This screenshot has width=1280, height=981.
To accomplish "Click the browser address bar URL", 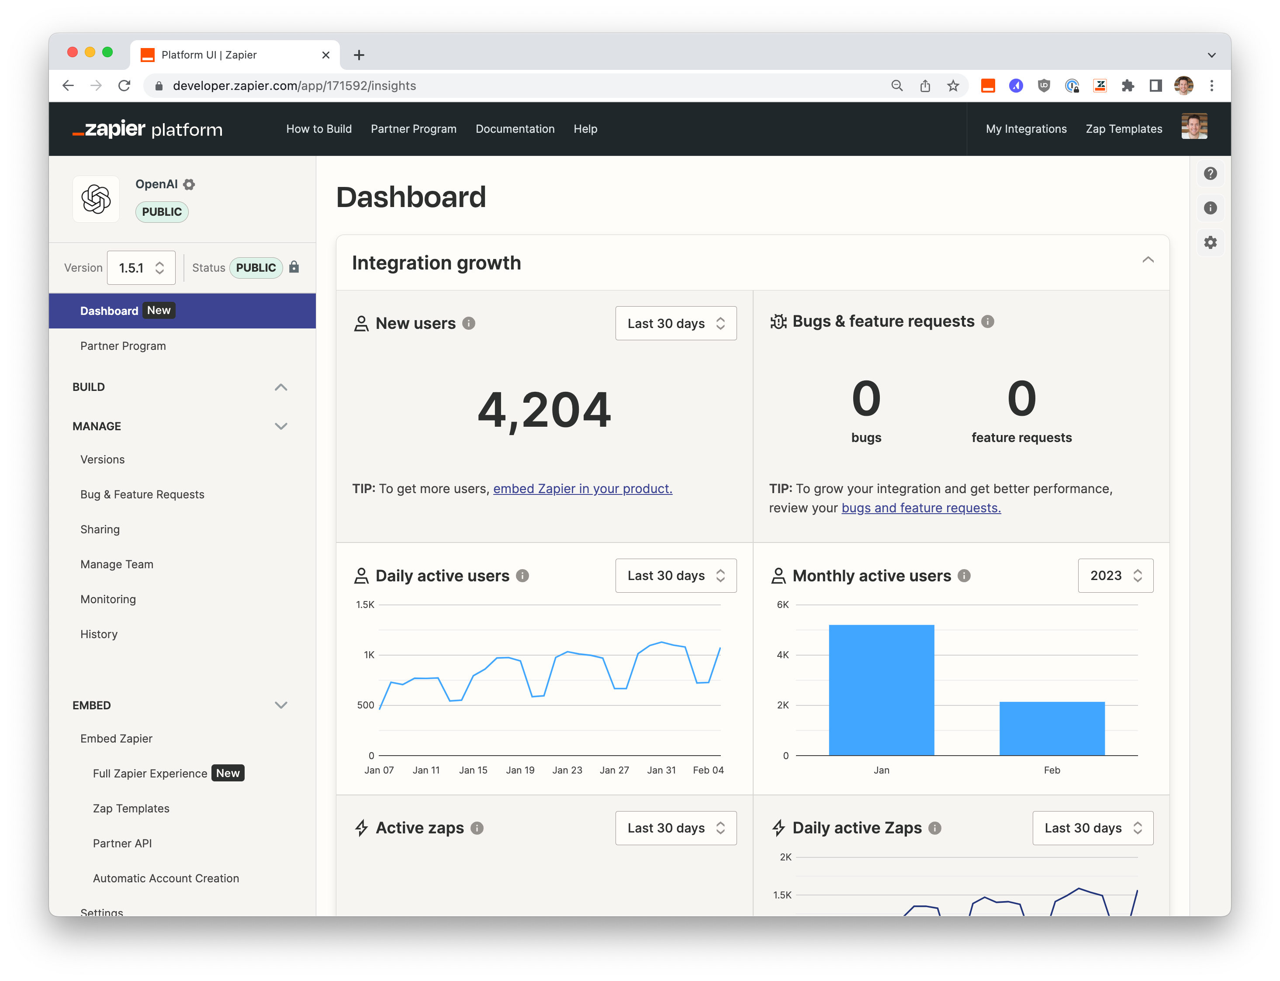I will pyautogui.click(x=294, y=86).
